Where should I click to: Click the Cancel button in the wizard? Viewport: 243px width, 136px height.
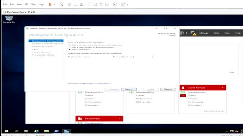[168, 89]
